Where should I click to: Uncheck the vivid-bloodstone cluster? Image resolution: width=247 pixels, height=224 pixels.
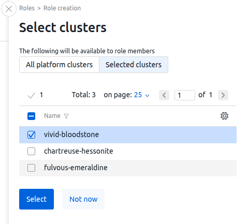point(31,135)
